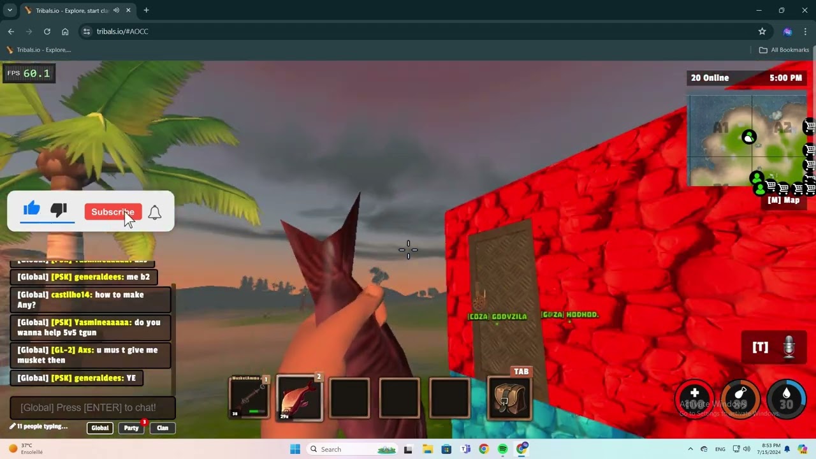The image size is (816, 459).
Task: Click the ENG language indicator
Action: [x=720, y=449]
